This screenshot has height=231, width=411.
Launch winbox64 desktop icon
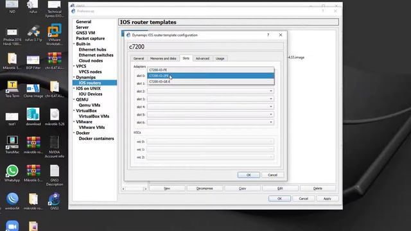pyautogui.click(x=12, y=201)
